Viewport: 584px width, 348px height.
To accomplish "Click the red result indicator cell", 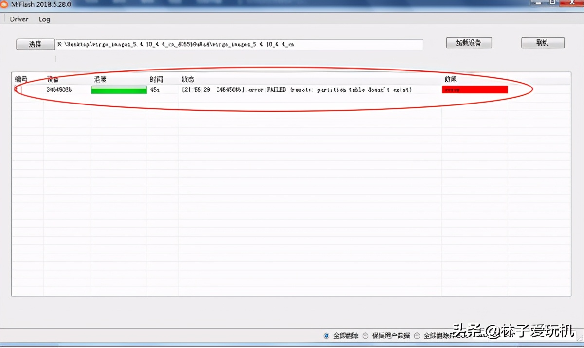I will tap(475, 89).
